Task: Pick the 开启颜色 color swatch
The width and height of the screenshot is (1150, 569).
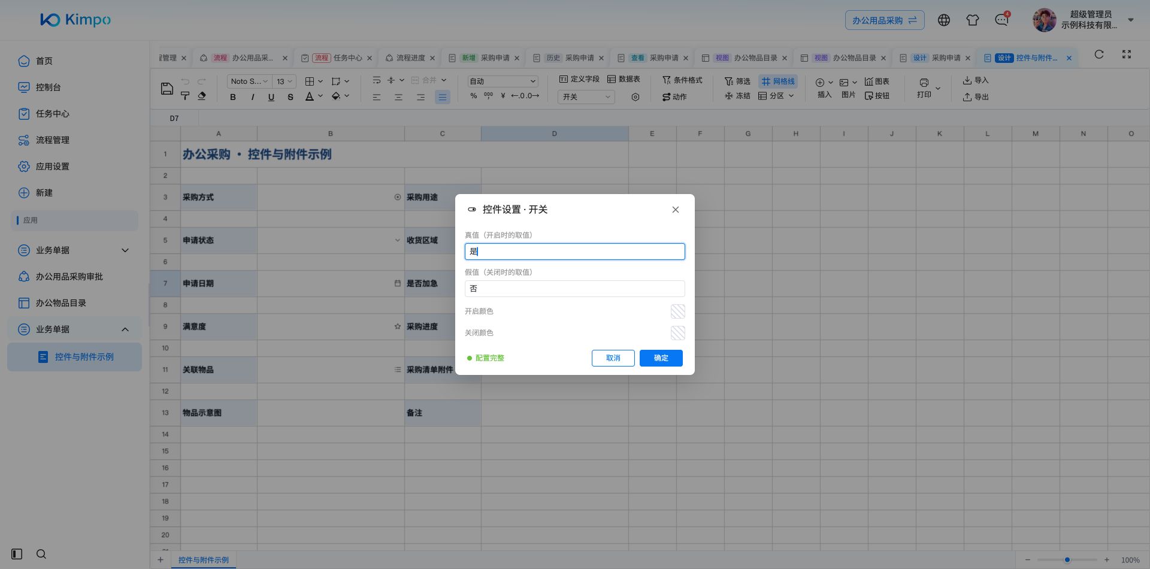Action: click(x=678, y=311)
